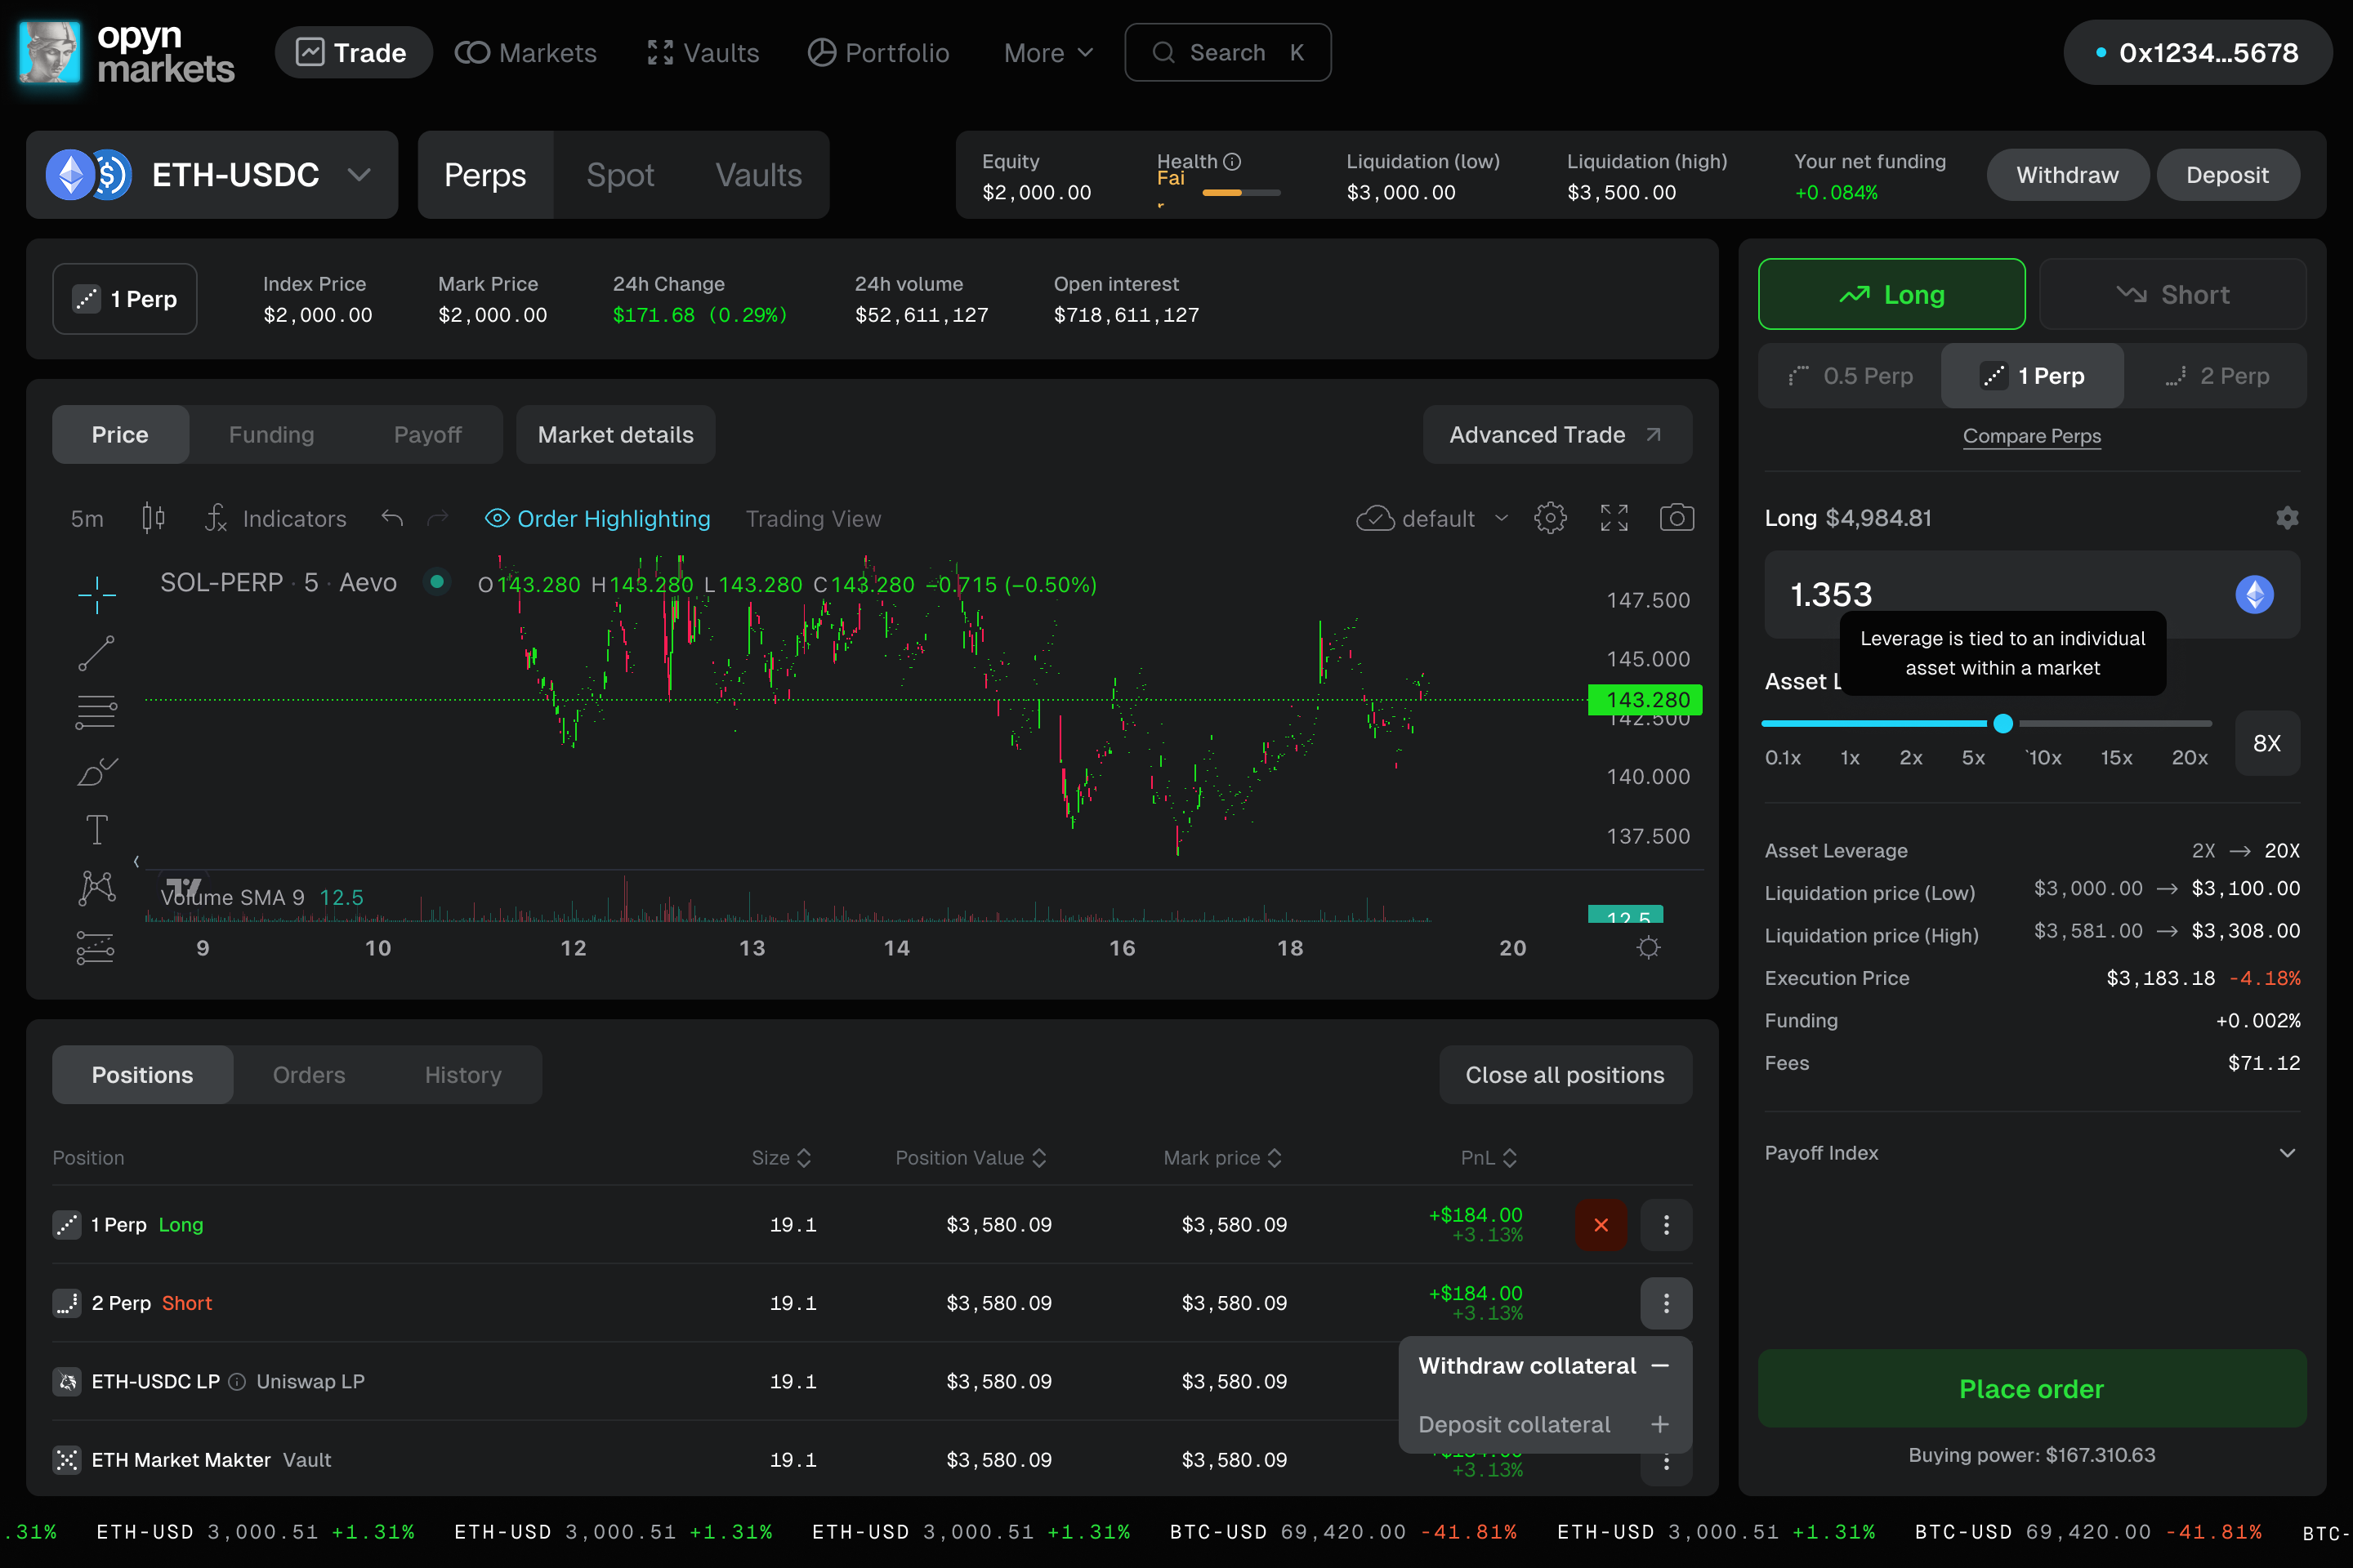Close the 1 Perp Long position
This screenshot has width=2353, height=1568.
(1601, 1225)
